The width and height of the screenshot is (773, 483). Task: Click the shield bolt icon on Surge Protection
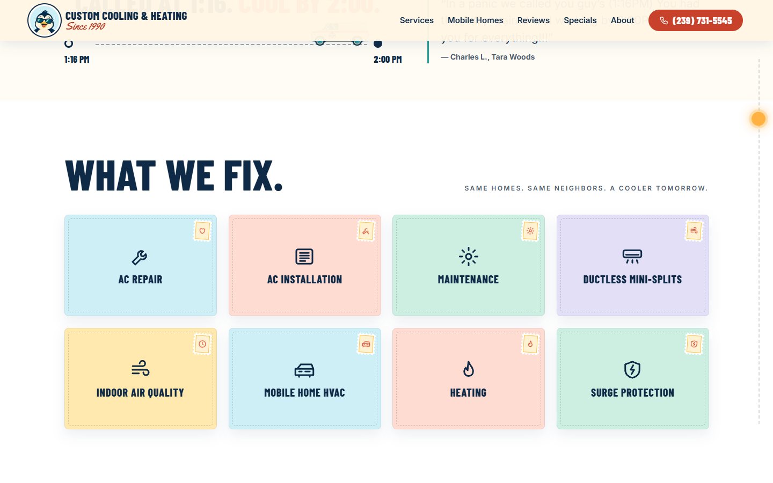click(x=632, y=370)
